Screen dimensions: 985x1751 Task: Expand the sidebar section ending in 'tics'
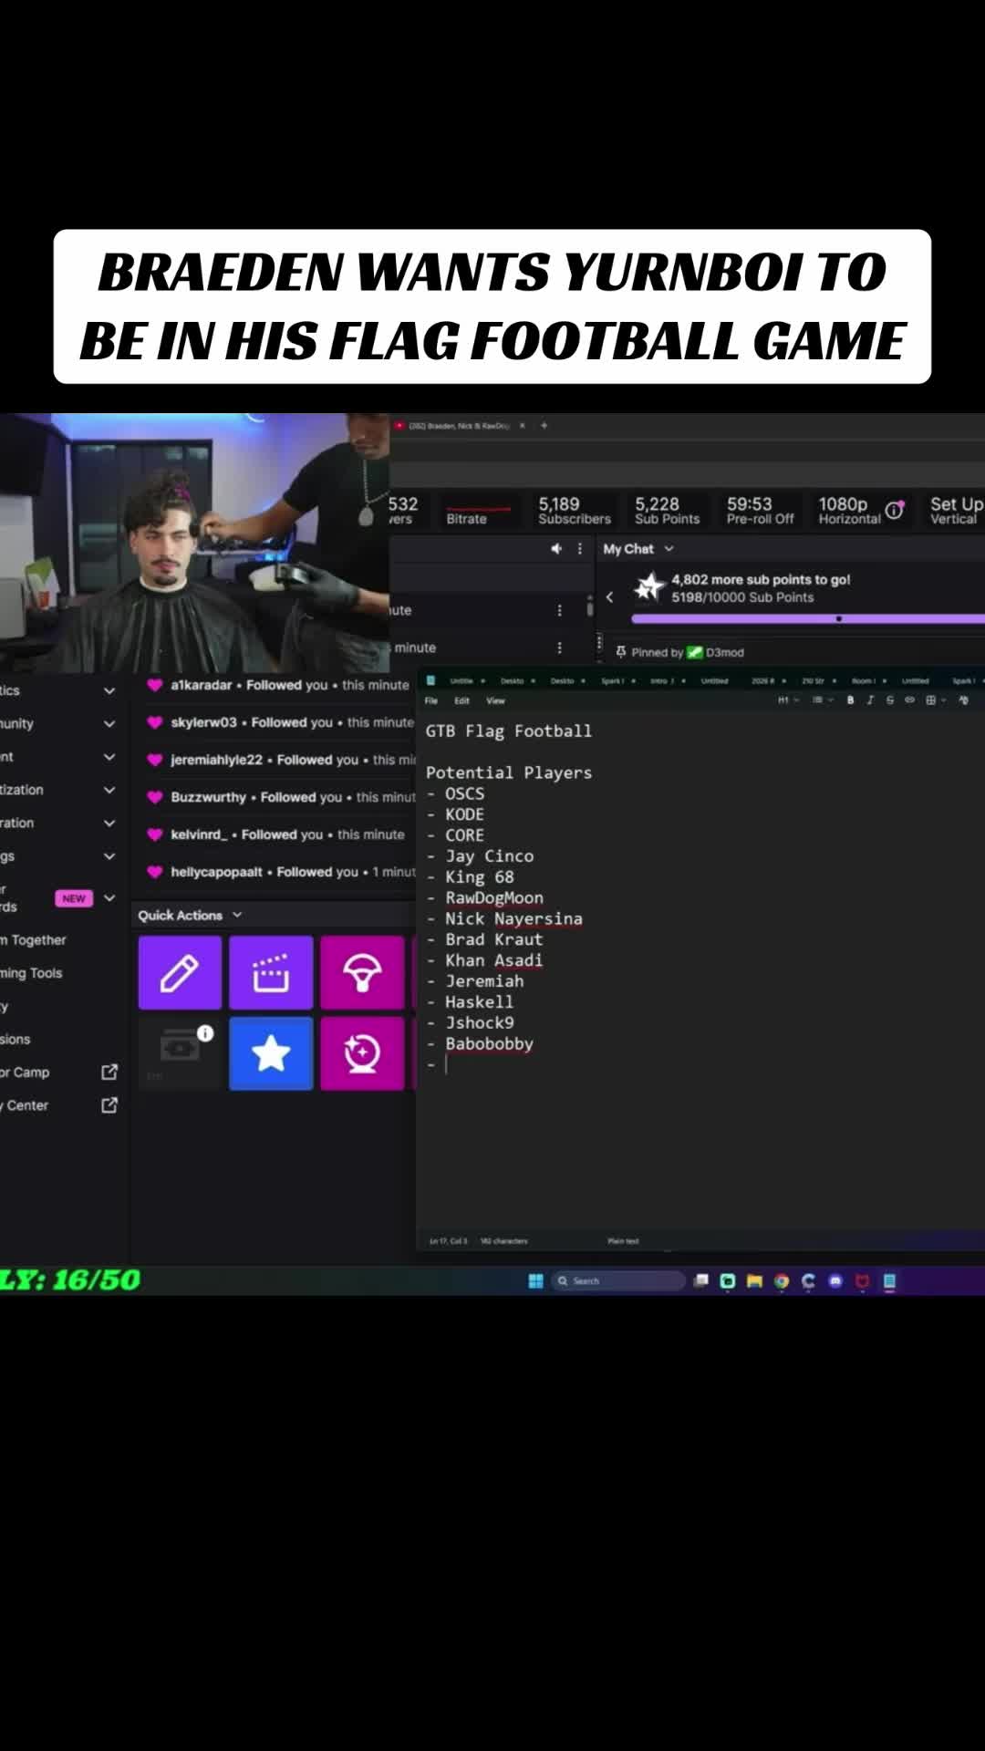click(x=109, y=690)
